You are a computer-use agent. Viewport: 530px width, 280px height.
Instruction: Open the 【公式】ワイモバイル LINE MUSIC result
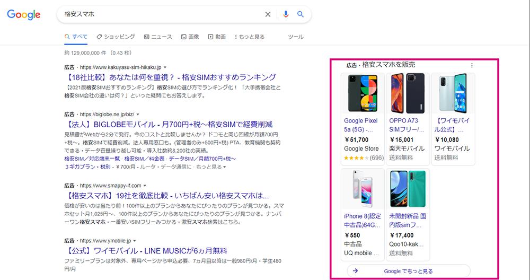[x=146, y=251]
